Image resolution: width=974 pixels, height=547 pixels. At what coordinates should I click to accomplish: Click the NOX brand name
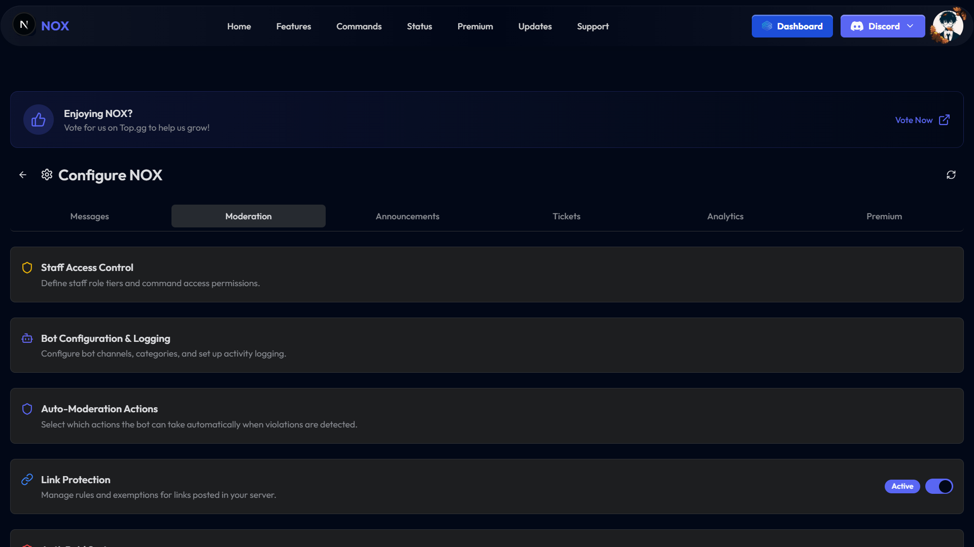click(55, 26)
